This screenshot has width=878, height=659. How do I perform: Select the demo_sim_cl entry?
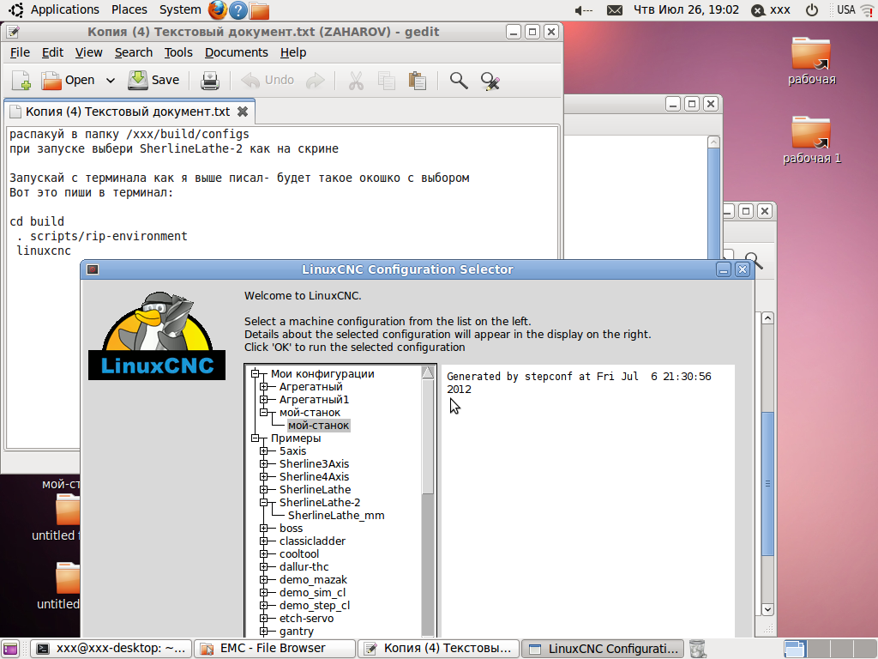point(312,593)
